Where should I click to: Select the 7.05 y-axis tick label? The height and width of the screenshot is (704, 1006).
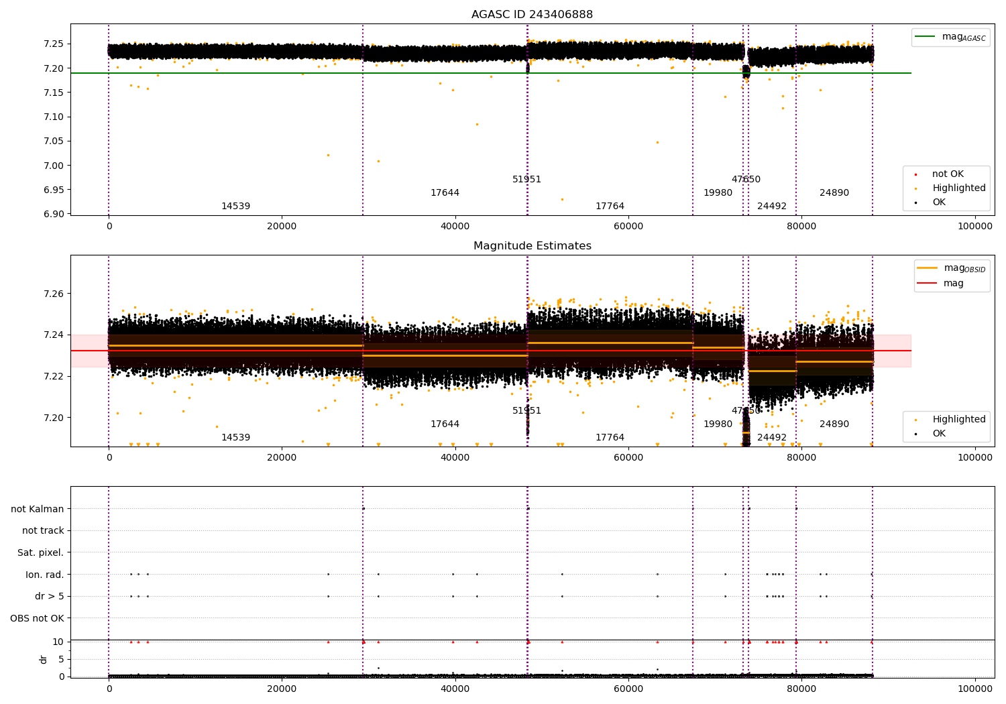pyautogui.click(x=54, y=141)
